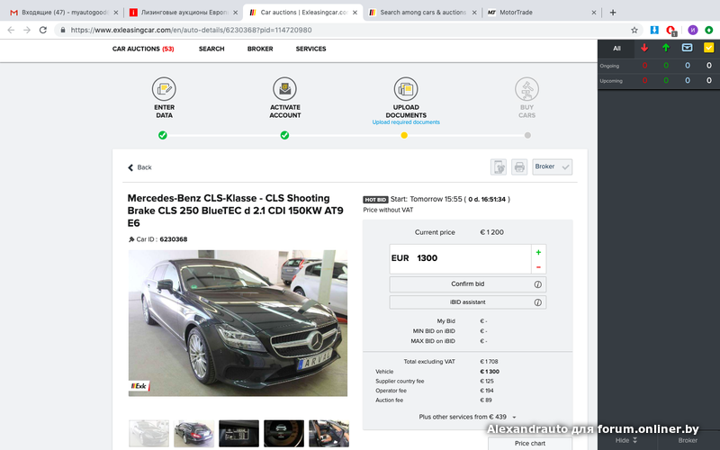Open the Upload Documents step icon

pos(406,88)
